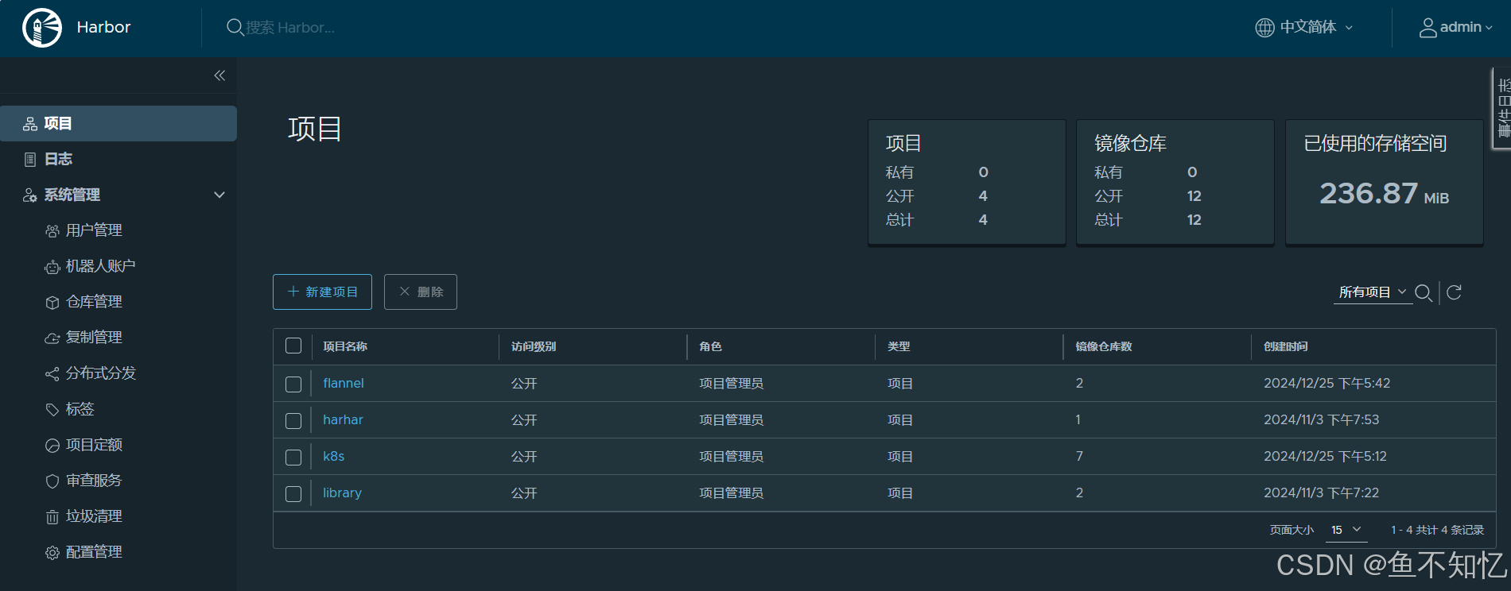
Task: Go to 项目定额 menu item
Action: (94, 445)
